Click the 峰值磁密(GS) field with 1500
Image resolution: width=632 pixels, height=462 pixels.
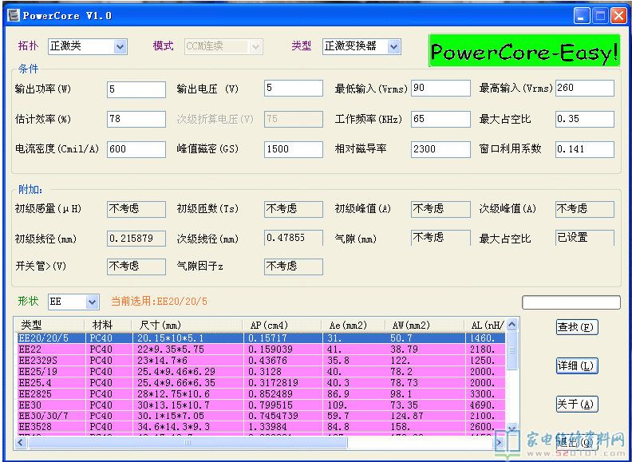point(294,149)
